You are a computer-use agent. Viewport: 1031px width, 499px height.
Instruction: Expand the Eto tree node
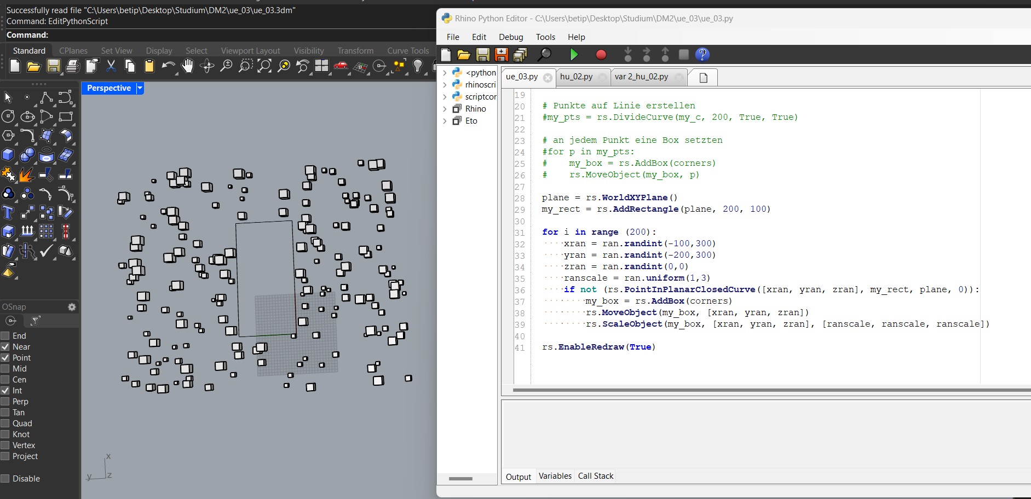445,121
